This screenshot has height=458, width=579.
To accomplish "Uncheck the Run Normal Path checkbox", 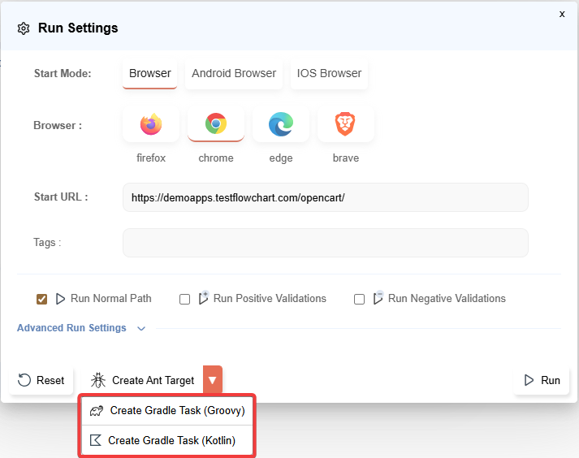I will coord(42,299).
